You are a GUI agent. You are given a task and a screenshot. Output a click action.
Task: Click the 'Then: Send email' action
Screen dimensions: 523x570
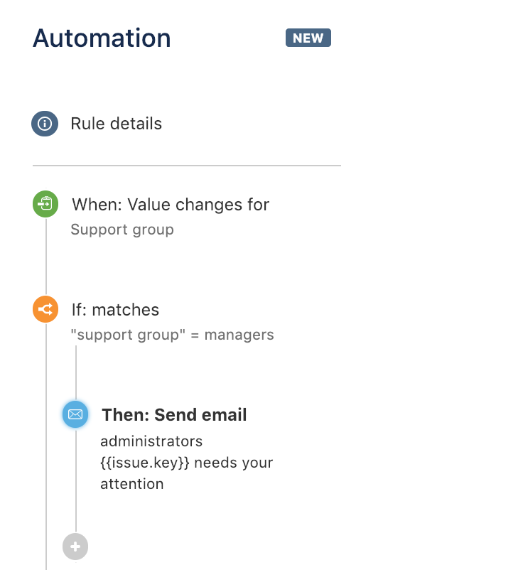pyautogui.click(x=174, y=414)
